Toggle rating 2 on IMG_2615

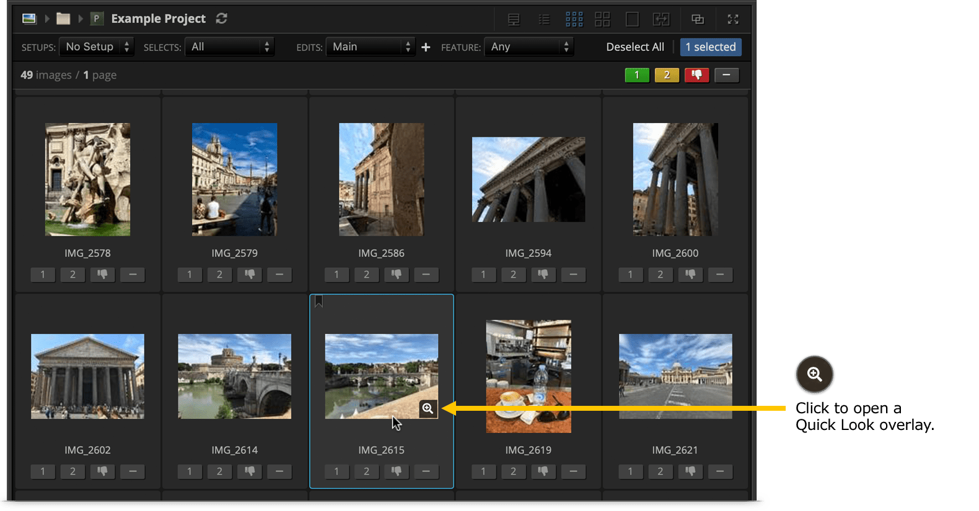[x=366, y=471]
